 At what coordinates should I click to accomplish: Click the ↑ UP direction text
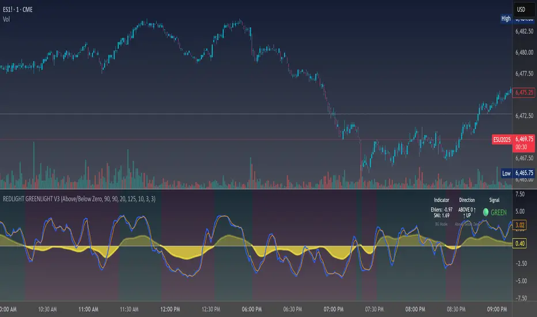pyautogui.click(x=467, y=216)
